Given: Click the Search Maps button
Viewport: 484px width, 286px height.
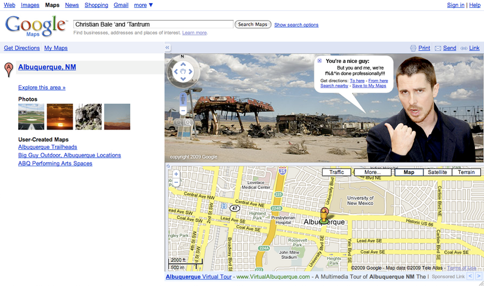Looking at the screenshot, I should tap(253, 24).
